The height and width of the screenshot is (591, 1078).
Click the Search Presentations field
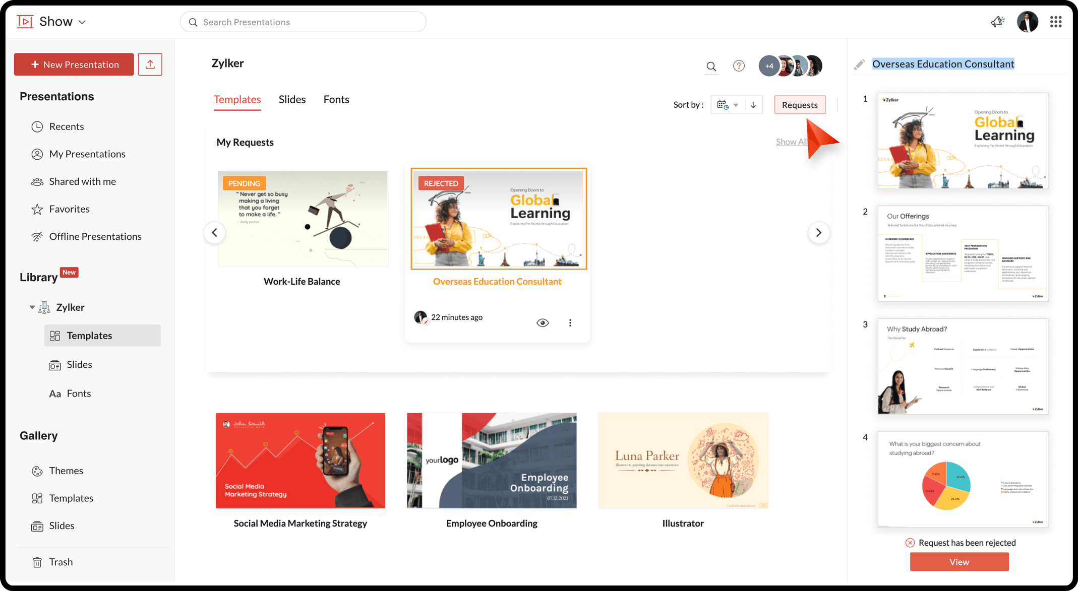tap(303, 22)
